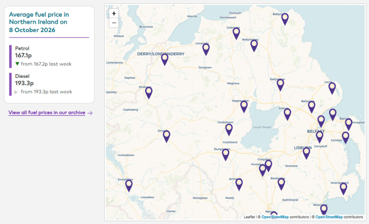Image resolution: width=369 pixels, height=224 pixels.
Task: Click the Average fuel price heading
Action: (x=39, y=22)
